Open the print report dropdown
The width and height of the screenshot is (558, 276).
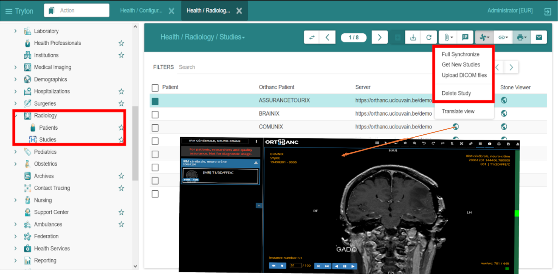521,37
